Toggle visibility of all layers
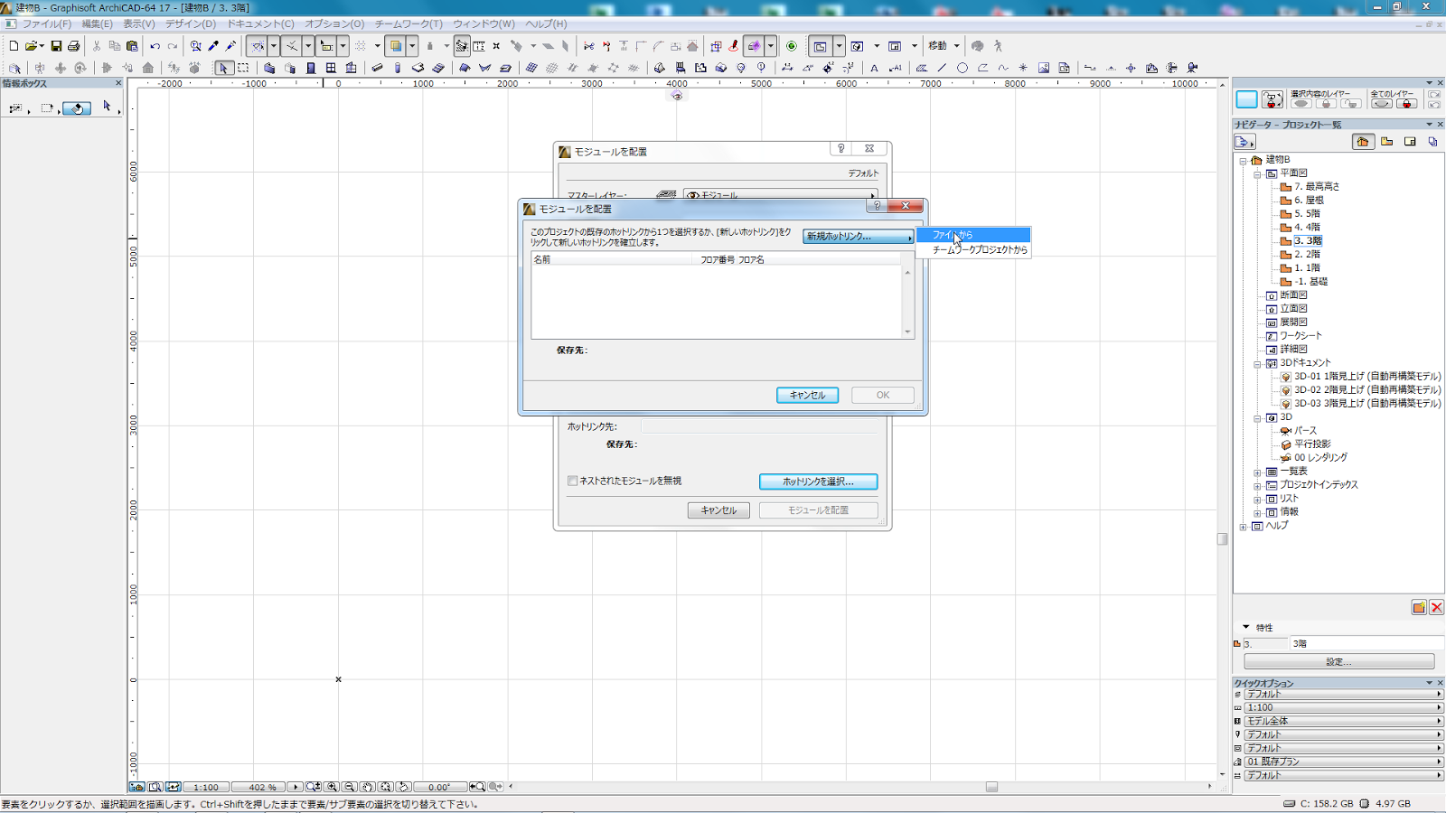Viewport: 1446px width, 813px height. (x=1382, y=103)
